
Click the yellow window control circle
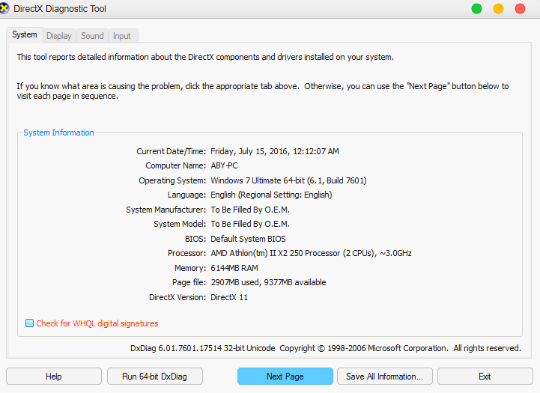point(498,8)
